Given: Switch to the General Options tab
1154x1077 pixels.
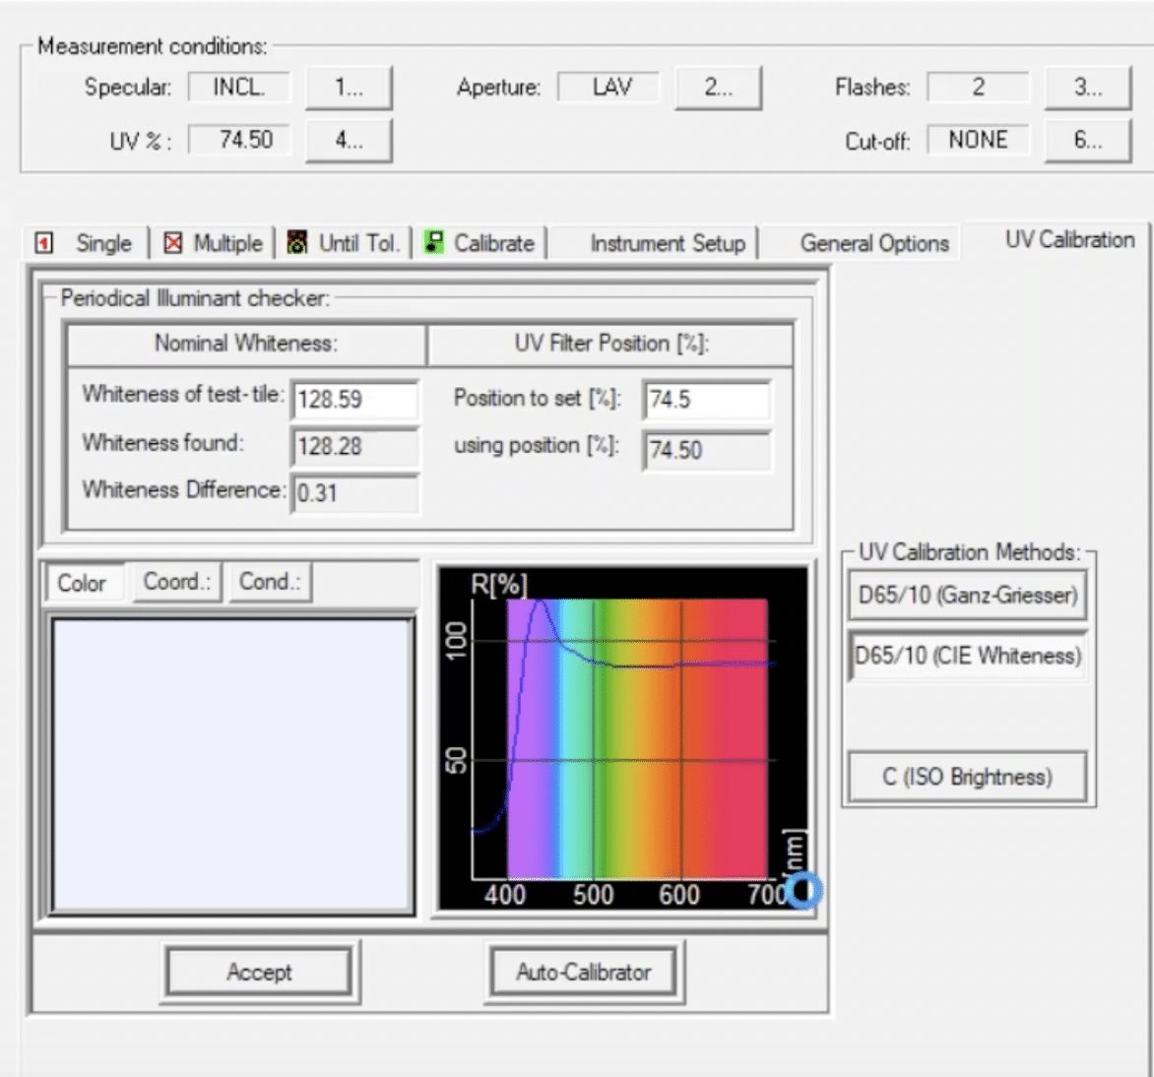Looking at the screenshot, I should 874,244.
